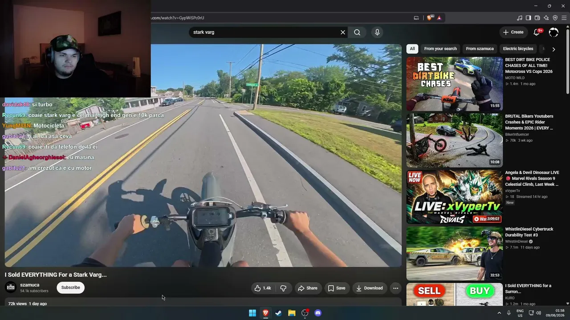This screenshot has width=570, height=320.
Task: Click the magnifier search button
Action: (x=357, y=32)
